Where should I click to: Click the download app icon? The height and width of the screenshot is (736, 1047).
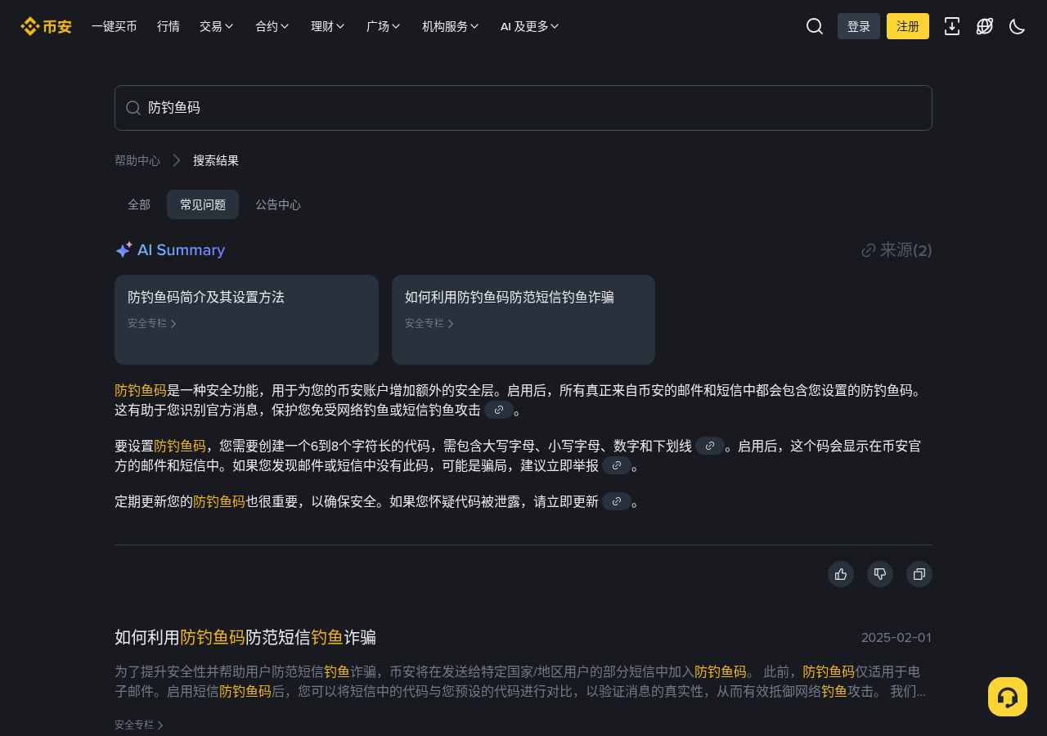point(952,26)
